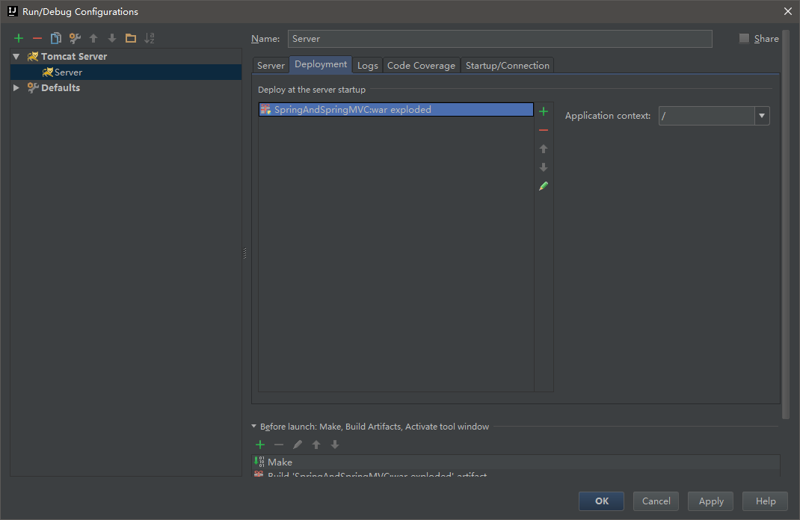Select the Server configuration under Tomcat
The height and width of the screenshot is (520, 800).
click(126, 72)
